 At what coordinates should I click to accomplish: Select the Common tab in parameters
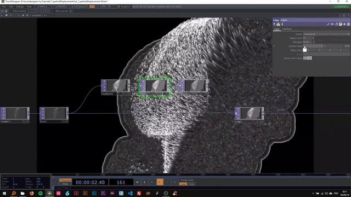pyautogui.click(x=287, y=29)
